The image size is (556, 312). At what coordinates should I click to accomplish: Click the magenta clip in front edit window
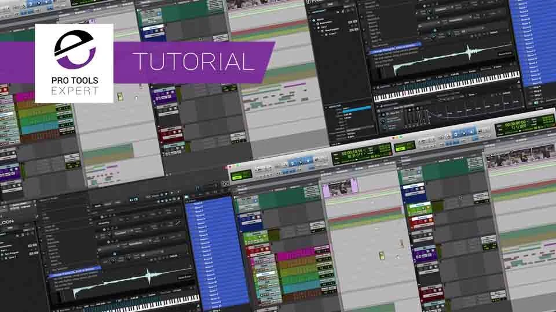coord(295,254)
